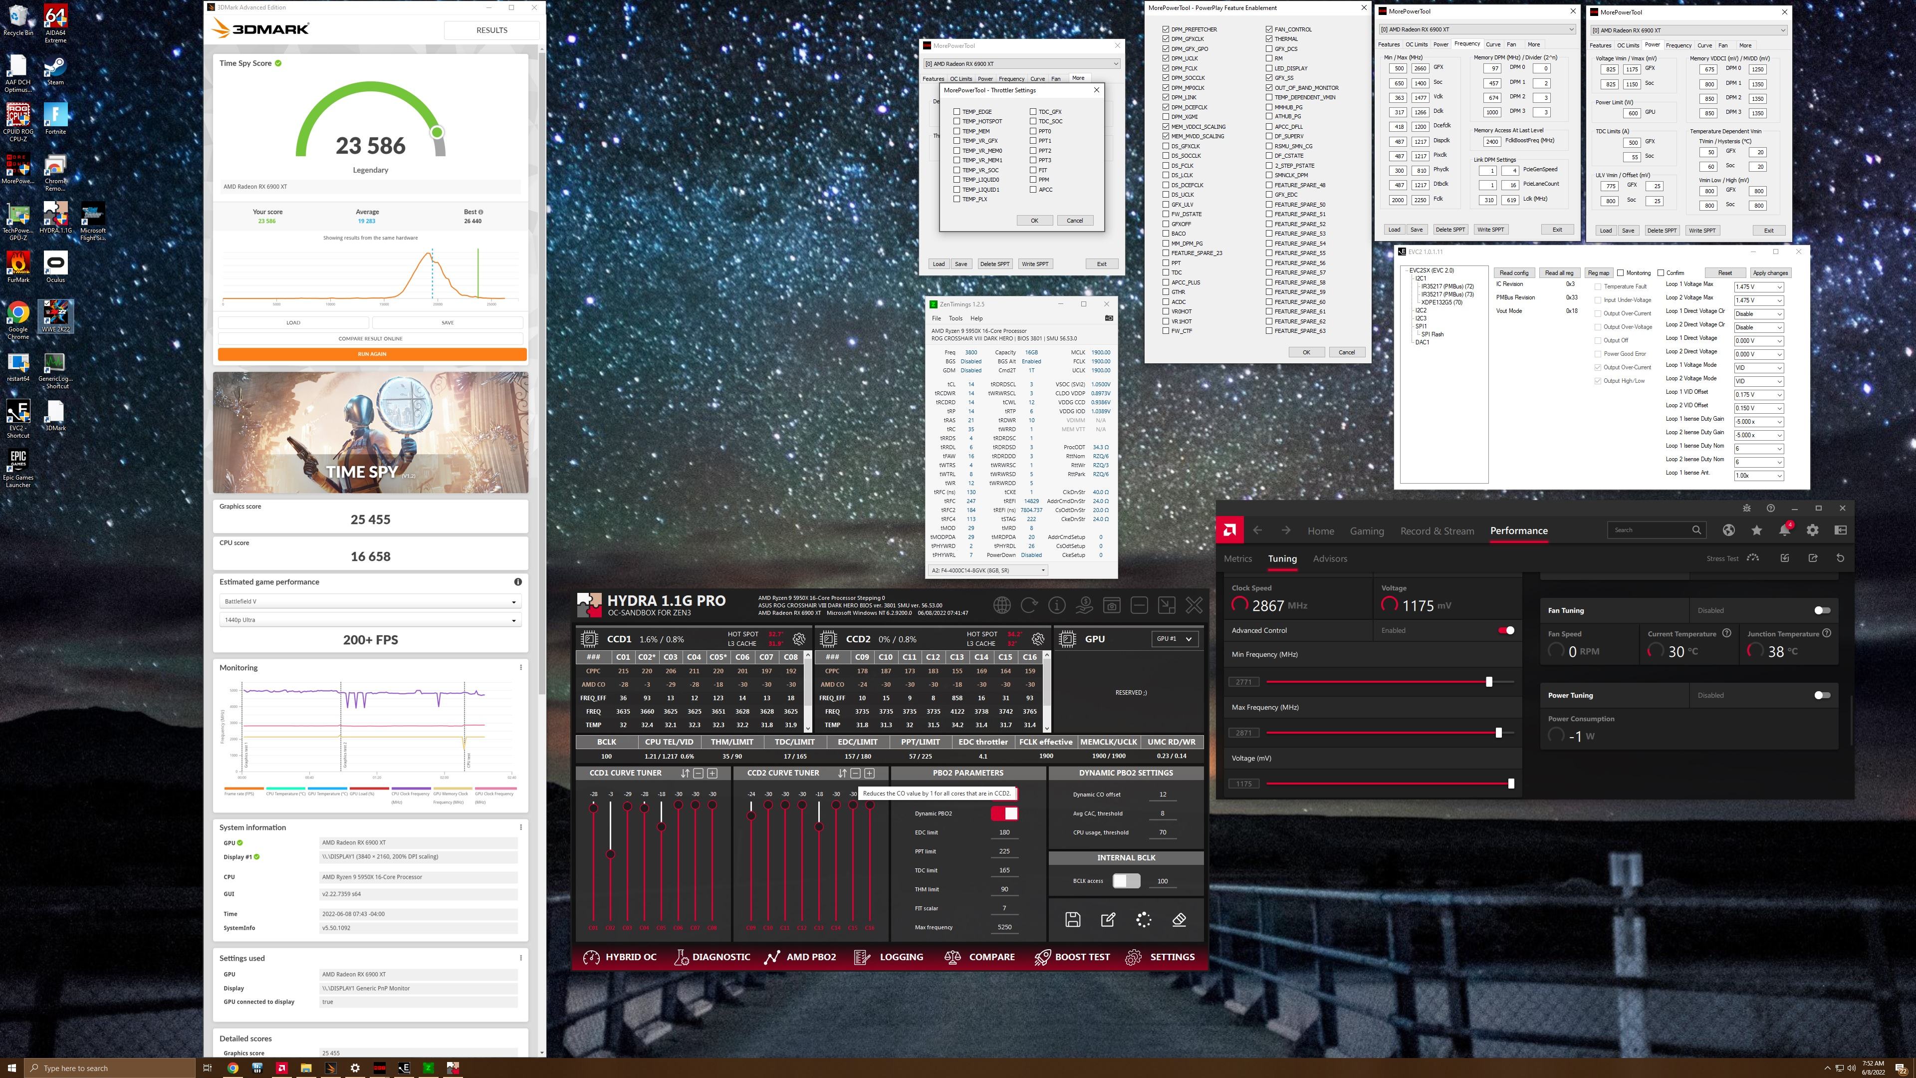Click the plus icon in CCD1 Curve Tuner
The width and height of the screenshot is (1916, 1078).
click(712, 774)
